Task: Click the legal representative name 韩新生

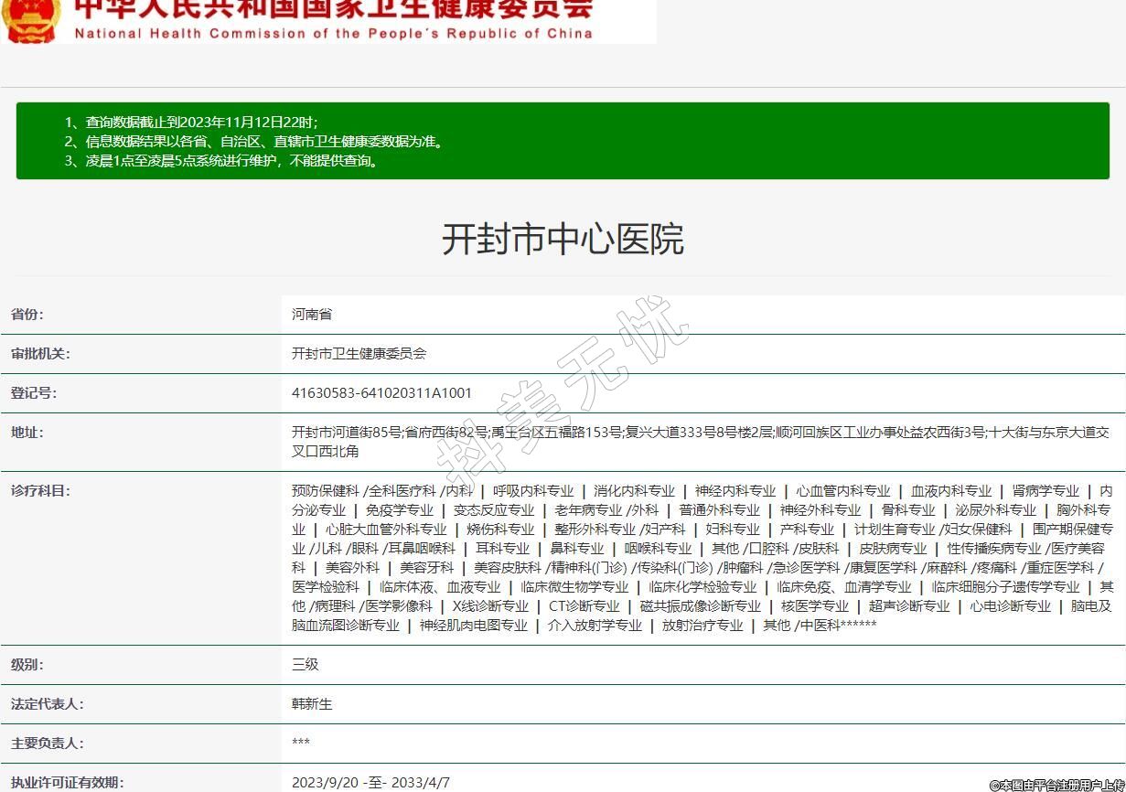Action: point(312,704)
